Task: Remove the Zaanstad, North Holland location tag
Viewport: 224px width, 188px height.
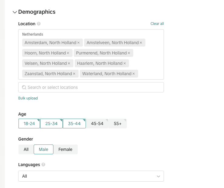Action: point(74,74)
